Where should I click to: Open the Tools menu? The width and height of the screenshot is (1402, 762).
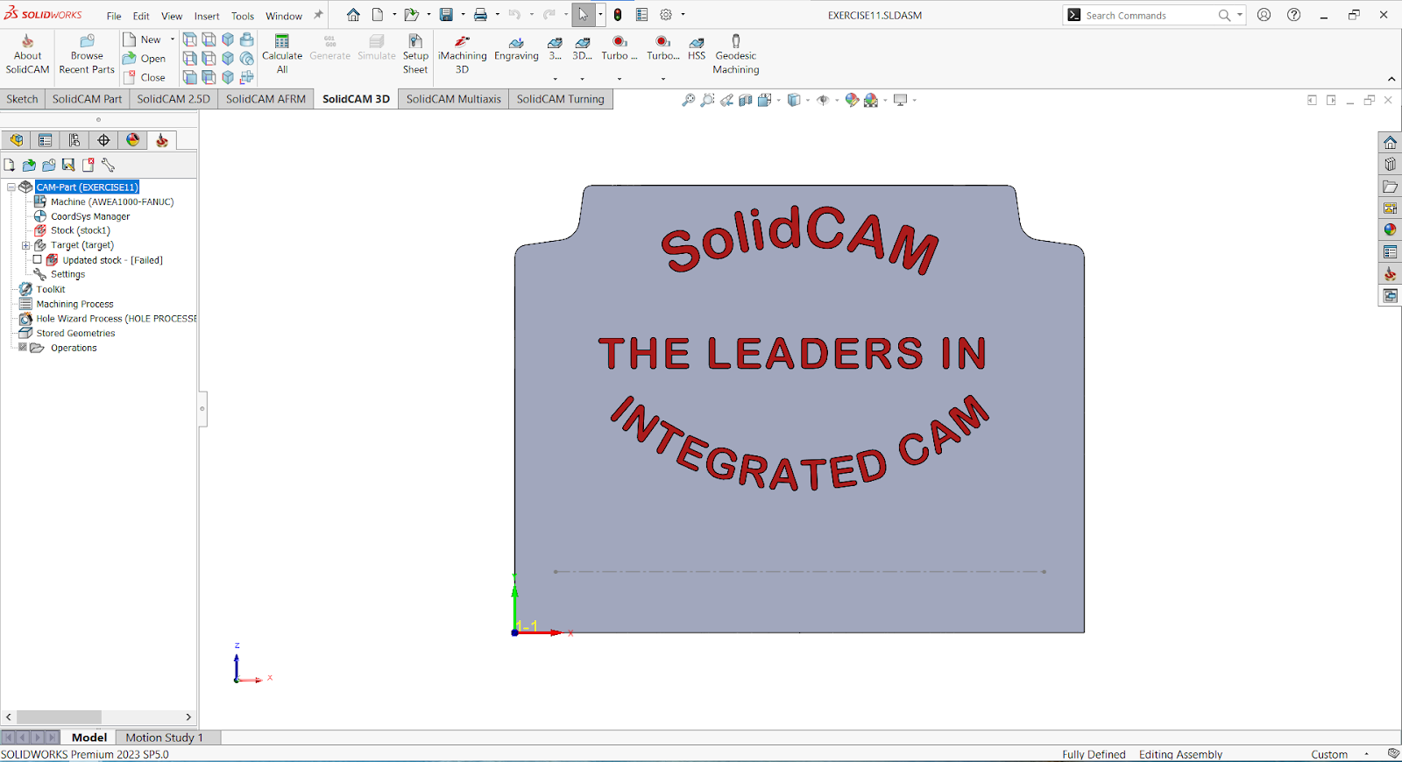point(243,16)
